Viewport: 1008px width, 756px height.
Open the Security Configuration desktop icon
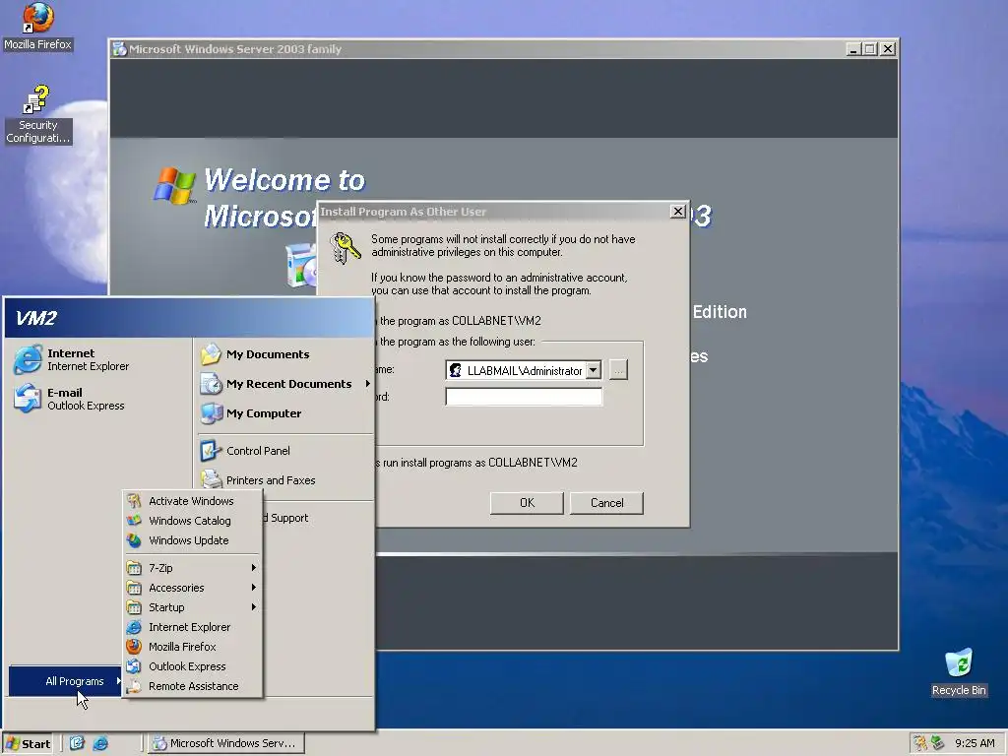click(x=37, y=114)
